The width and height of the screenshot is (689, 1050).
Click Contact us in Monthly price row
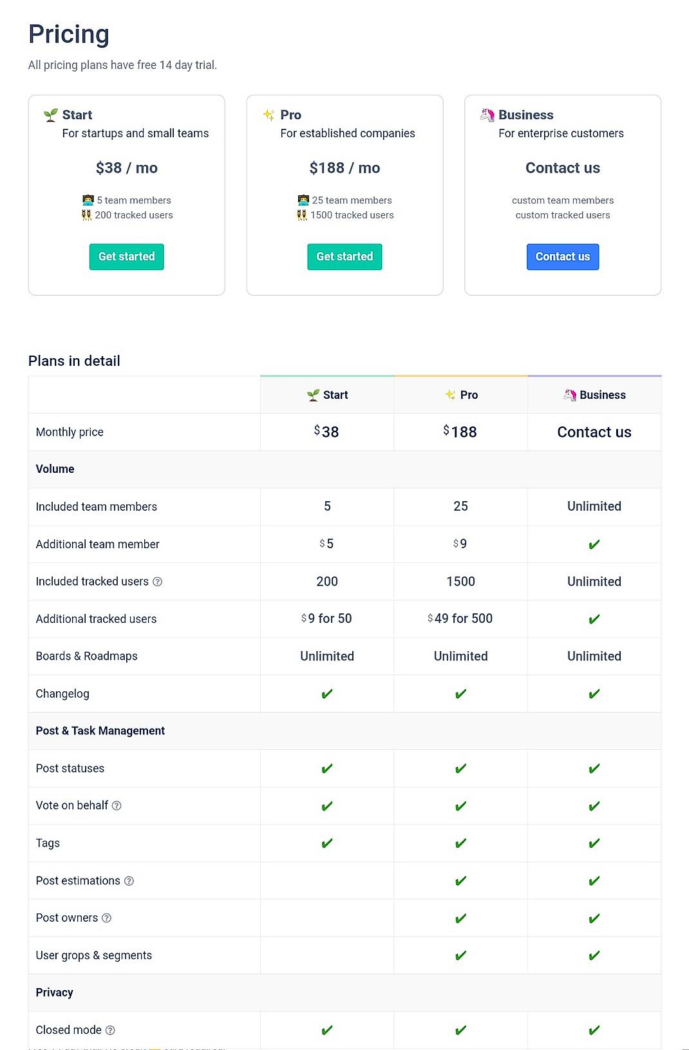click(594, 432)
